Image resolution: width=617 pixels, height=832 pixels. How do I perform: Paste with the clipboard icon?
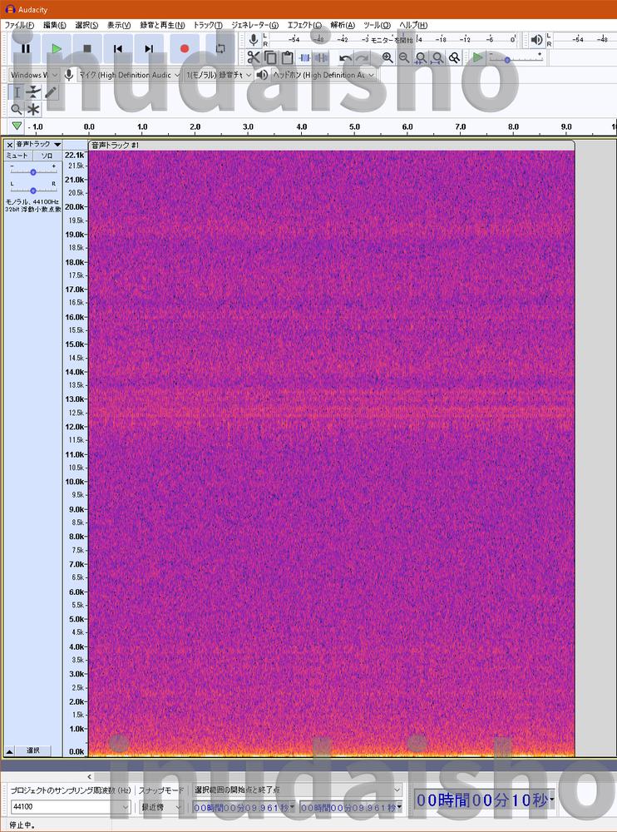(x=287, y=57)
